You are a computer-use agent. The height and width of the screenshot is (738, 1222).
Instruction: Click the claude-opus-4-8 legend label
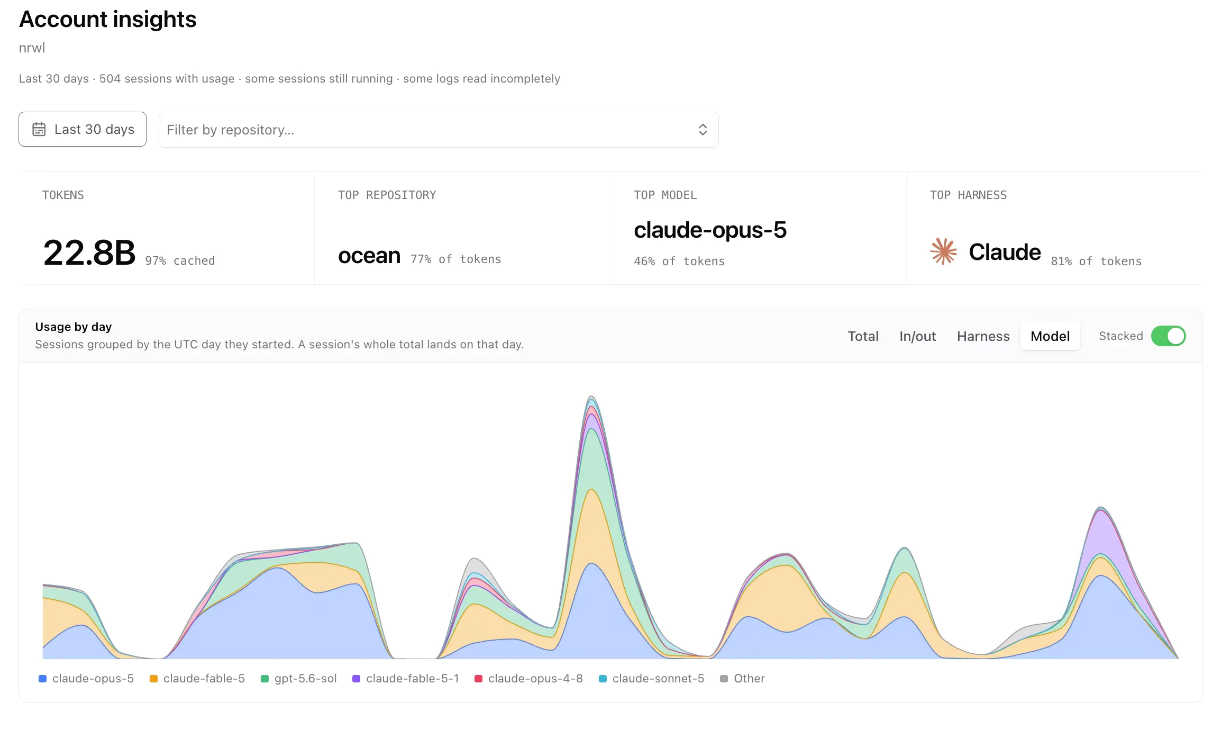pos(535,679)
